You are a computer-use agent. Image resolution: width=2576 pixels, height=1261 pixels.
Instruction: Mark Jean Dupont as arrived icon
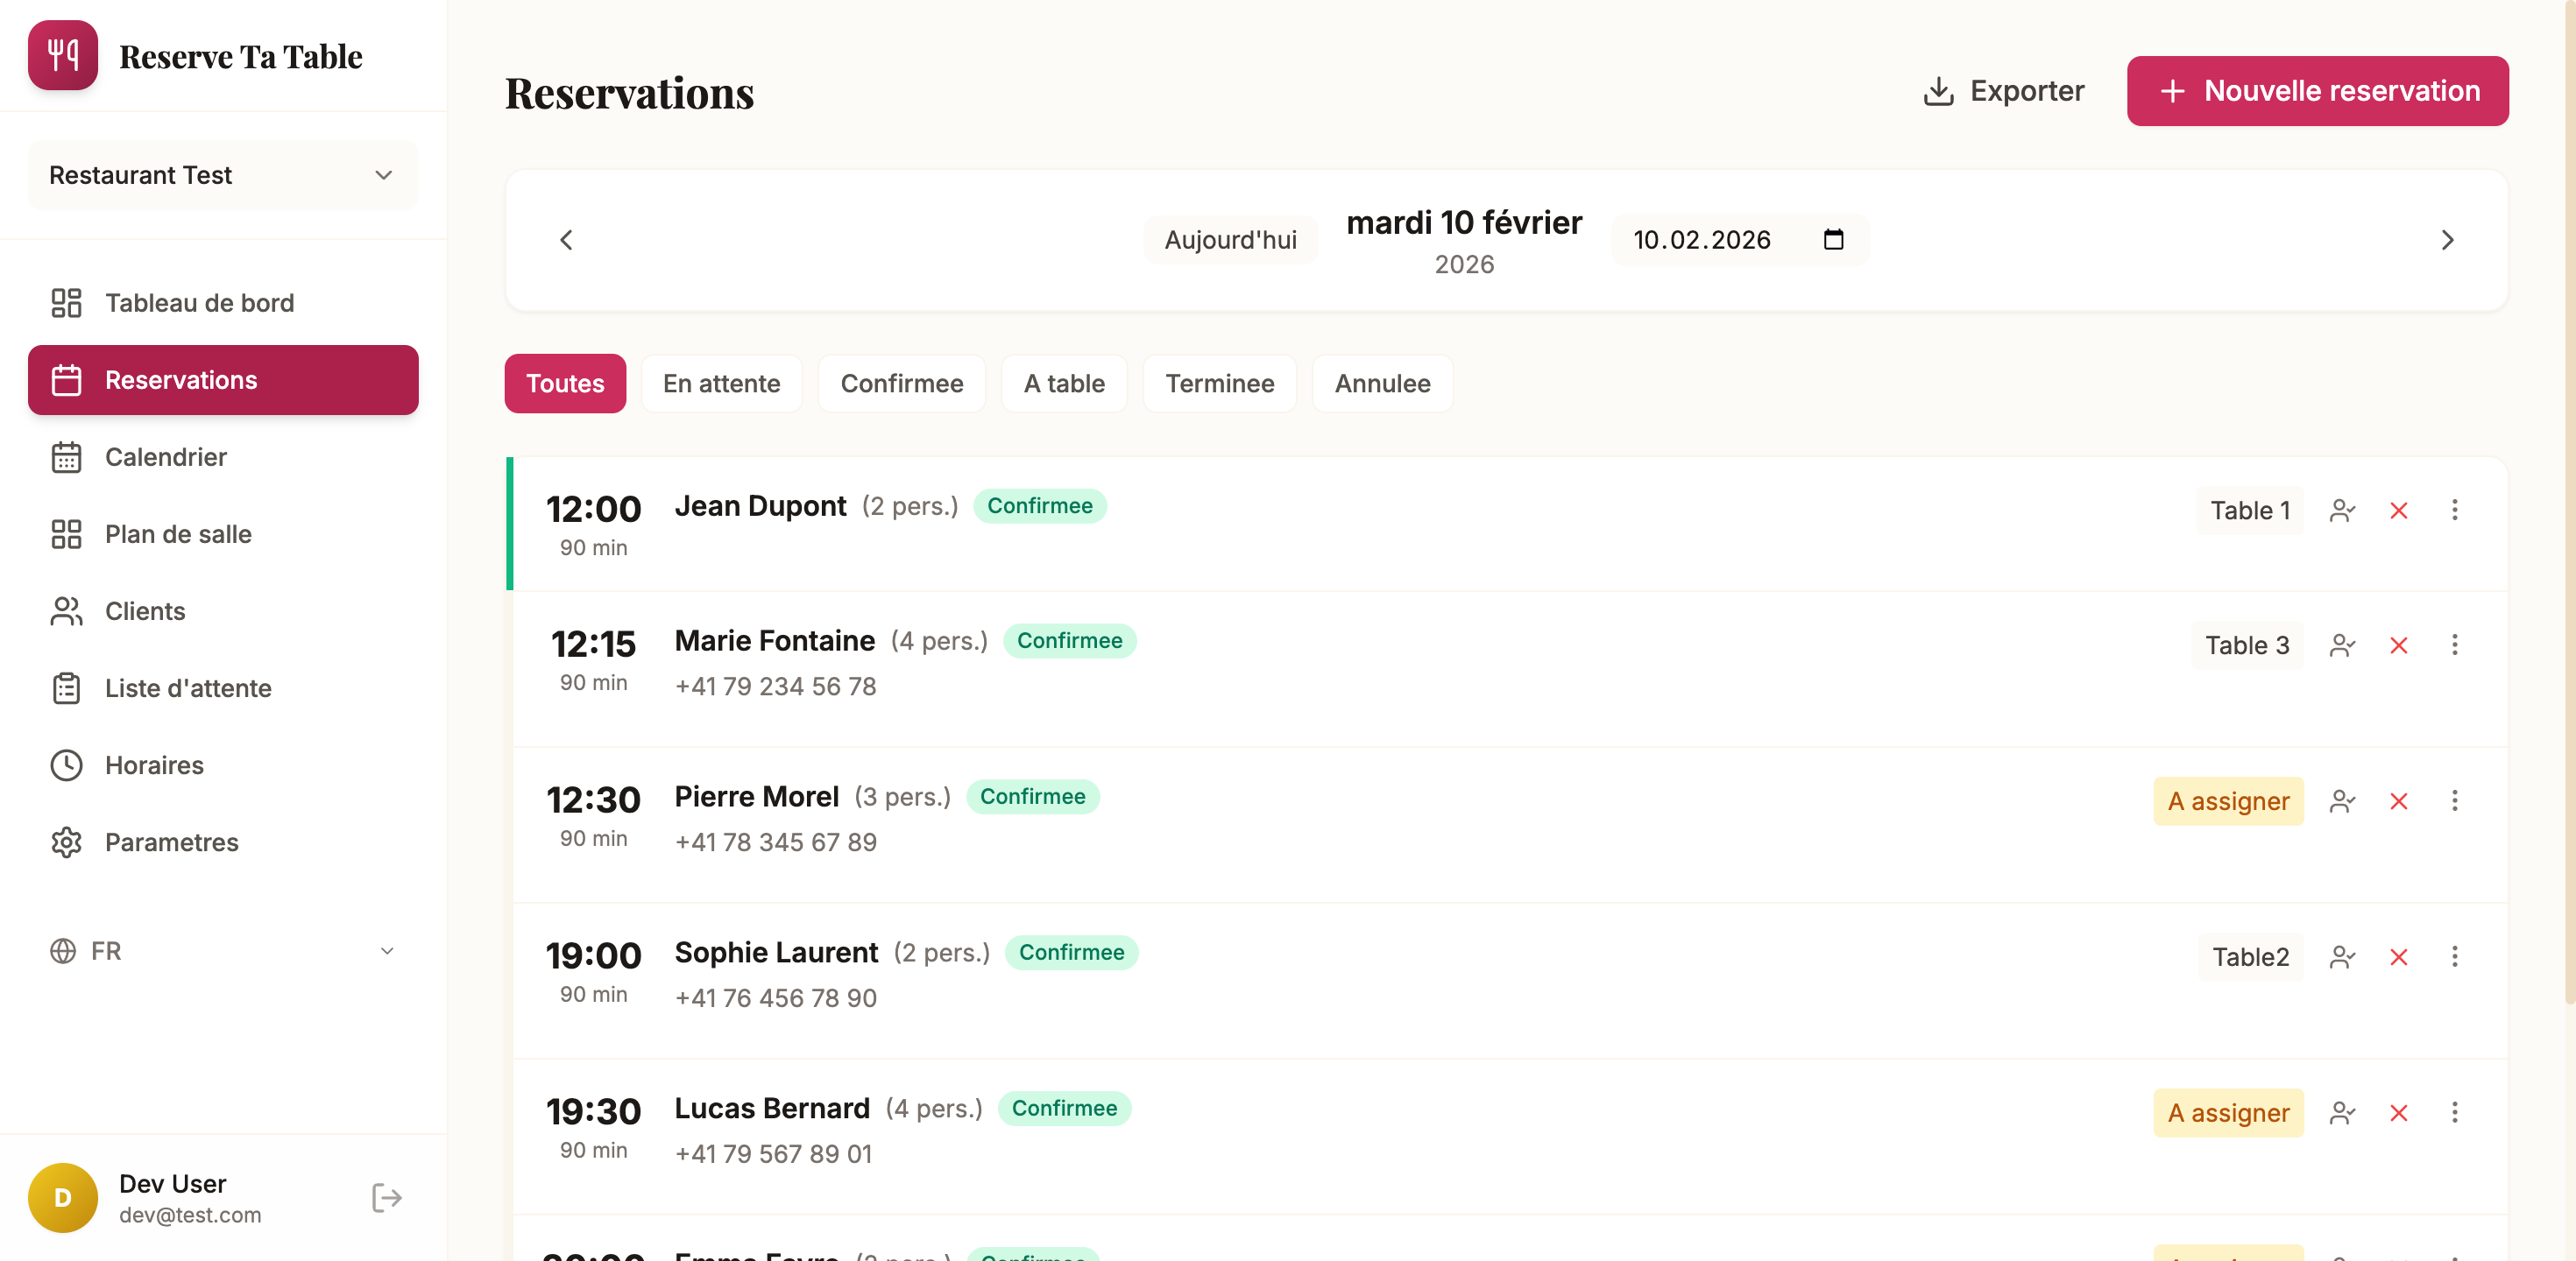[x=2342, y=511]
